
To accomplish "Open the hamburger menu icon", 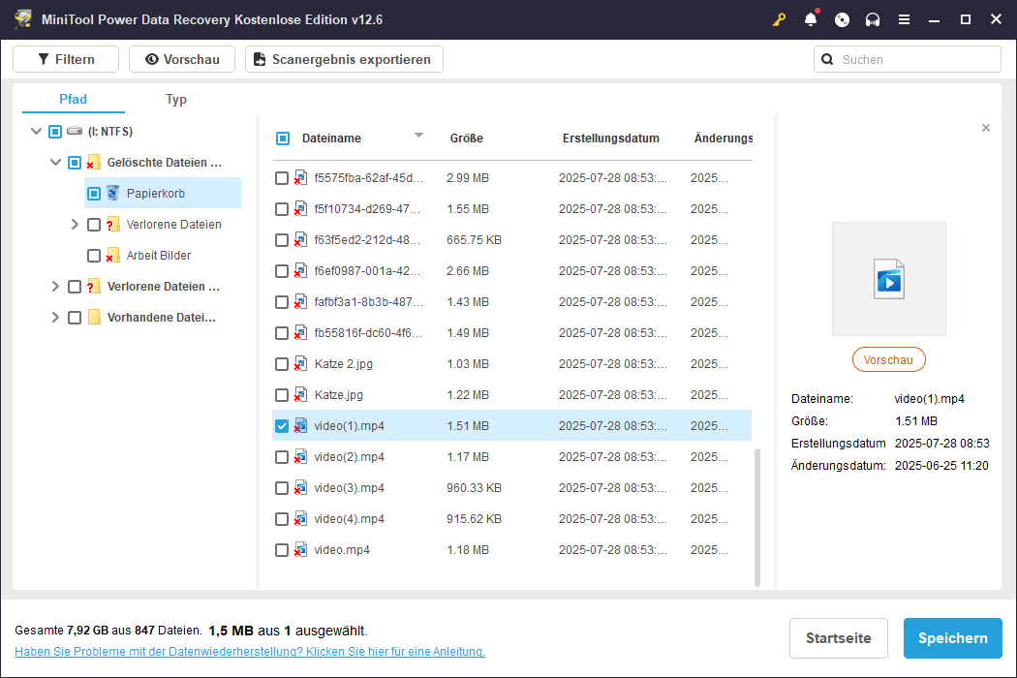I will (x=904, y=19).
